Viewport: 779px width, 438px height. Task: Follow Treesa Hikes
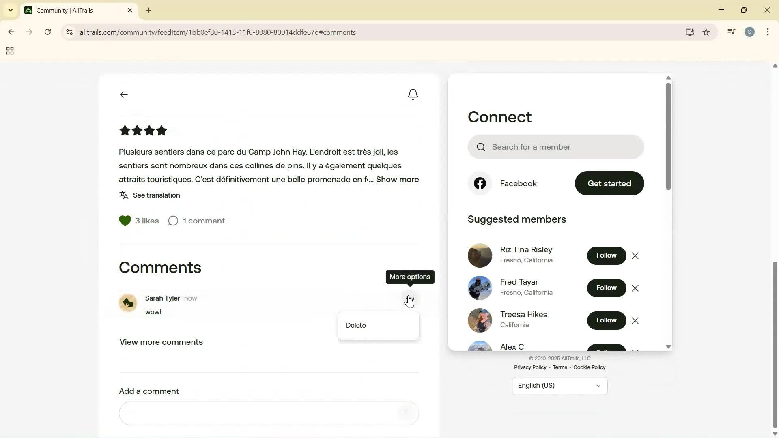point(606,320)
